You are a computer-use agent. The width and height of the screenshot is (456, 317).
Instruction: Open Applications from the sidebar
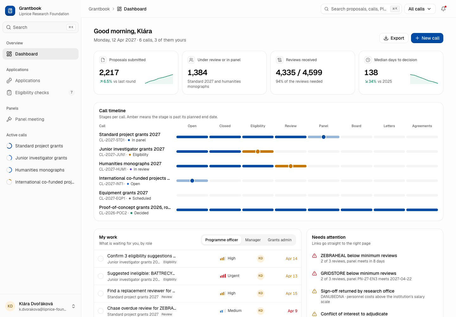click(x=41, y=81)
